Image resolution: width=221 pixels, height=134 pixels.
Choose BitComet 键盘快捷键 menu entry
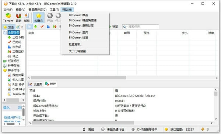85,20
